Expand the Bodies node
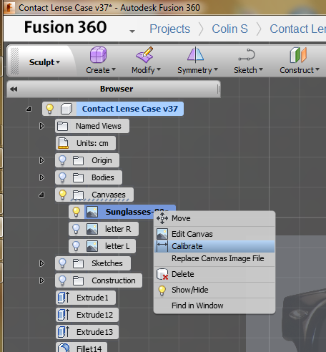Viewport: 326px width, 352px height. (x=41, y=177)
